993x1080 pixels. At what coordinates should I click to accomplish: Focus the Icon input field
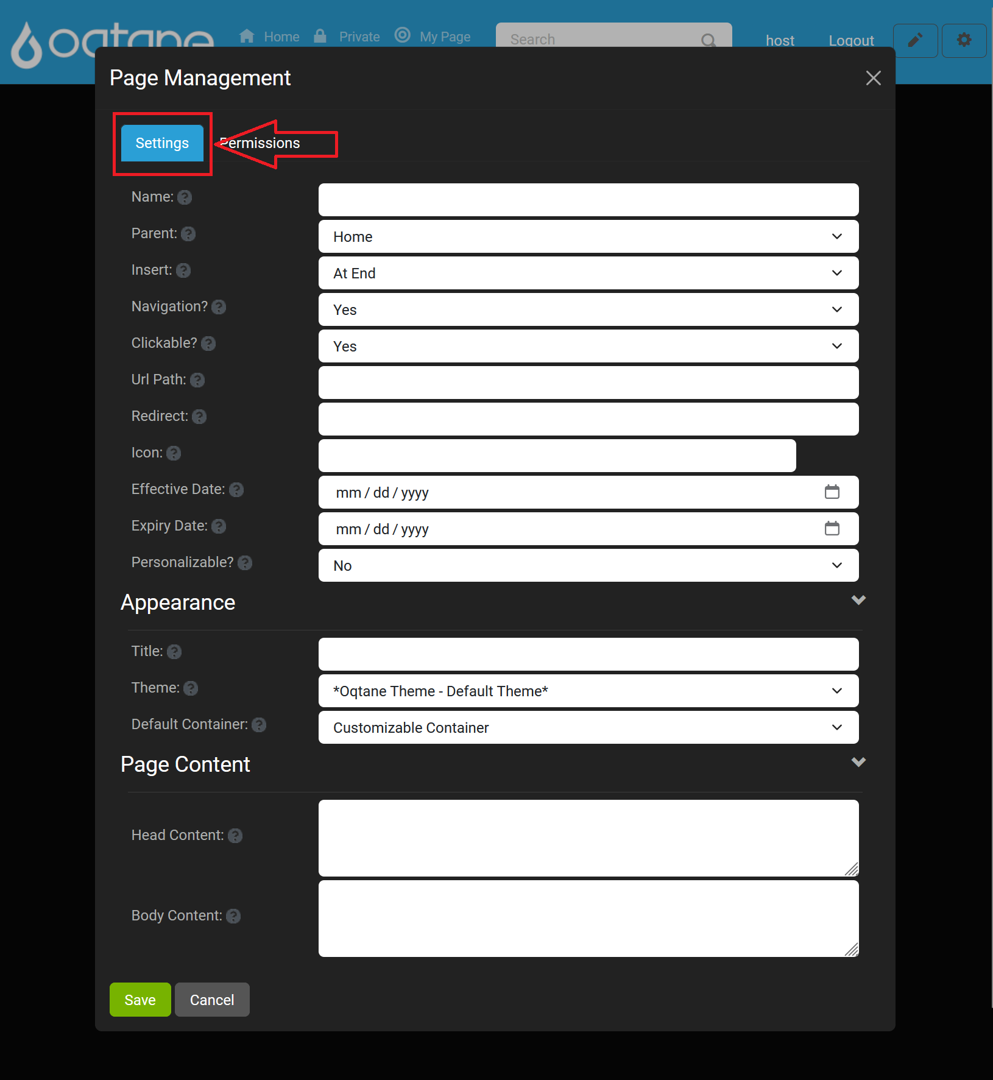557,456
